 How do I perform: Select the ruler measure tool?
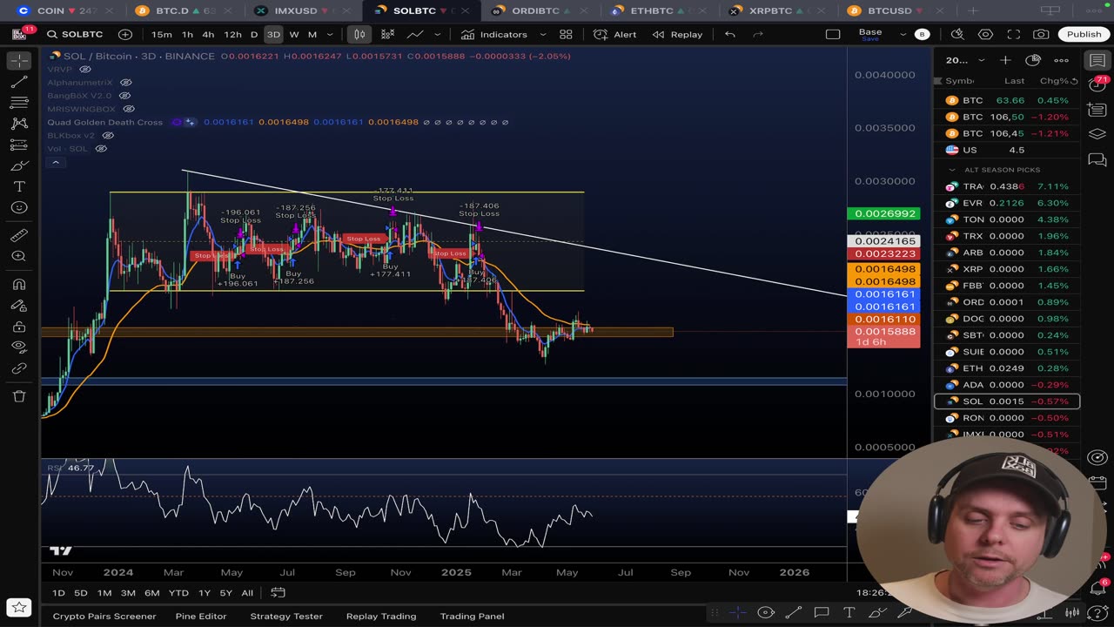coord(18,235)
